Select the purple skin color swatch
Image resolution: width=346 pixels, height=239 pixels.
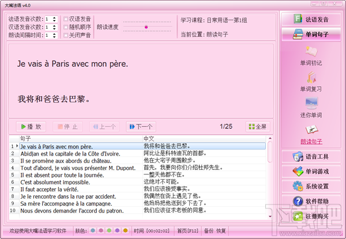click(x=117, y=230)
